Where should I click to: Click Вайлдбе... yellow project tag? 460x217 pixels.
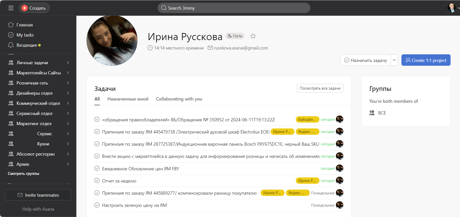[308, 120]
